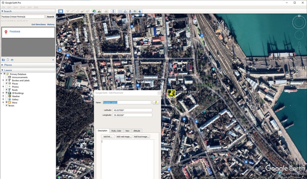Screen dimensions: 307x179
Task: Click the Save Image toolbar icon
Action: [x=130, y=11]
